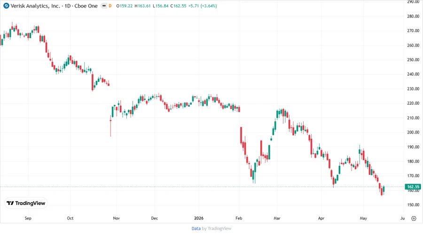423x234 pixels.
Task: Click the Dec time axis label
Action: 154,218
